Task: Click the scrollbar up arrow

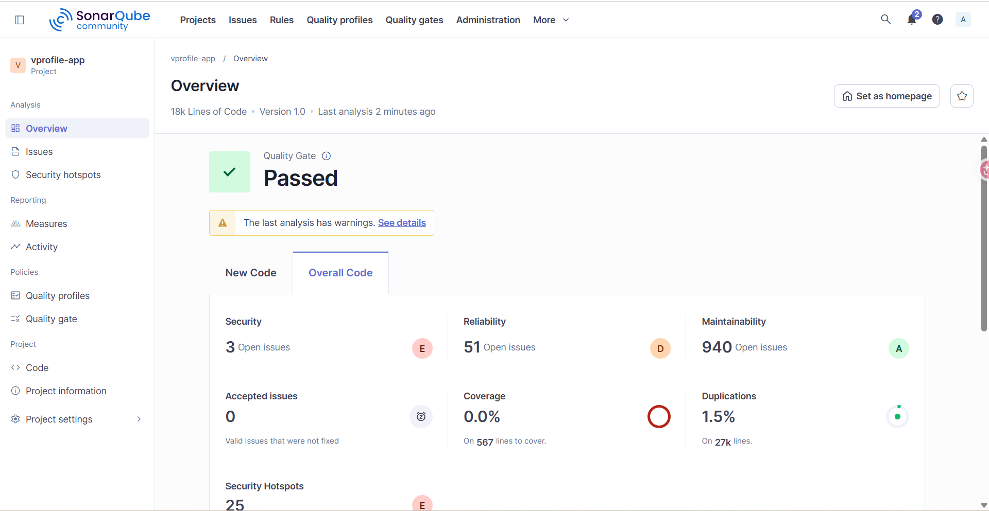Action: coord(984,139)
